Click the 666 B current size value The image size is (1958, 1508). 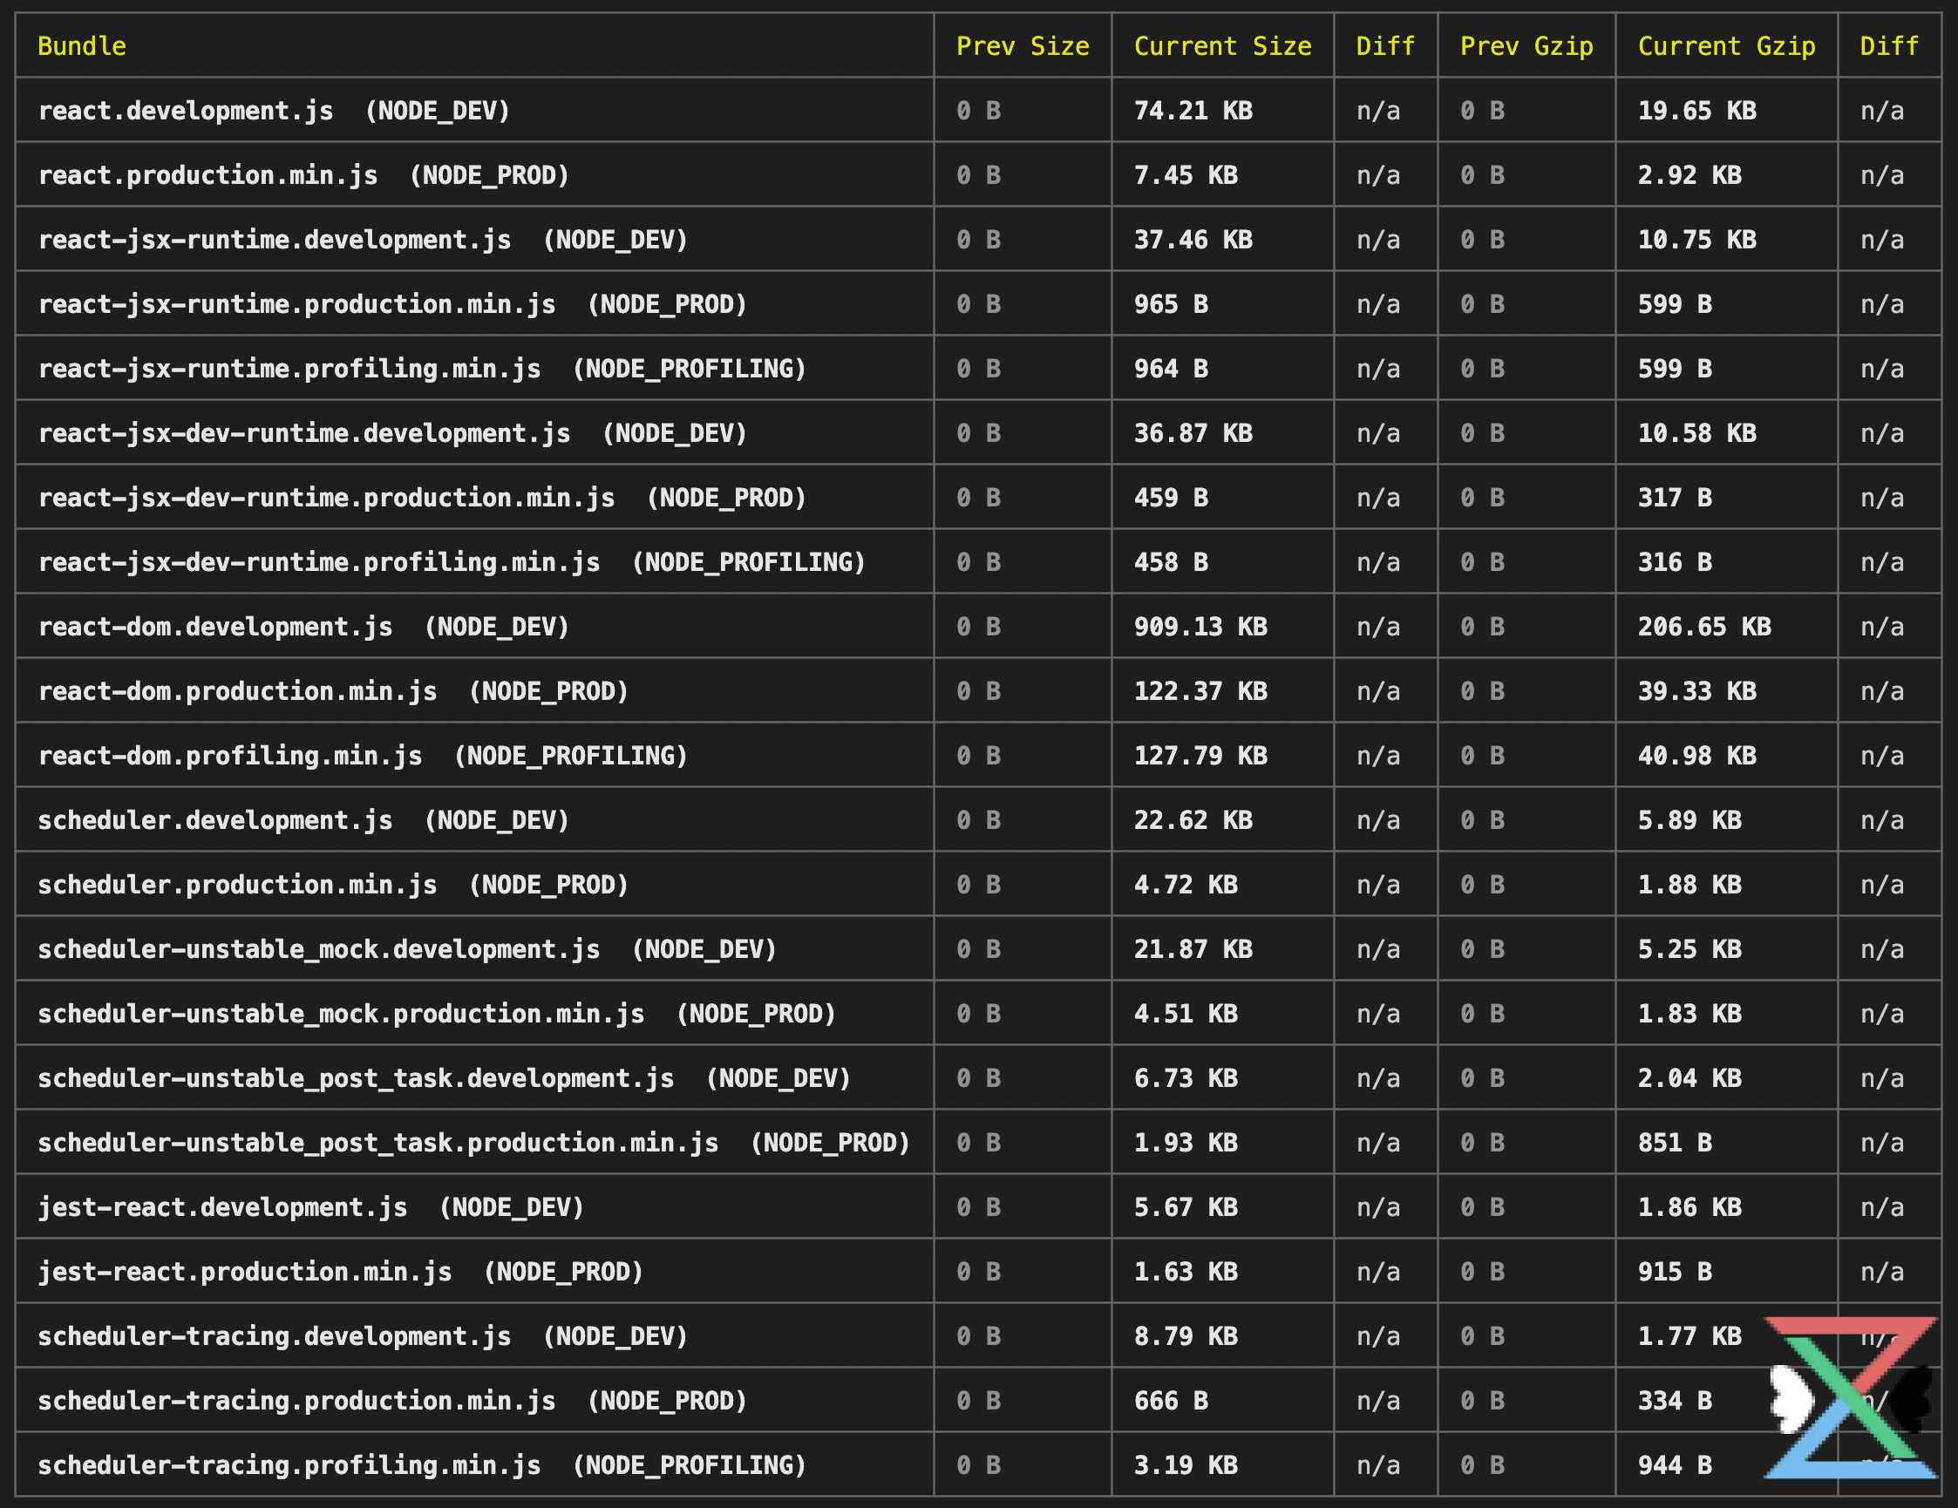[1171, 1402]
